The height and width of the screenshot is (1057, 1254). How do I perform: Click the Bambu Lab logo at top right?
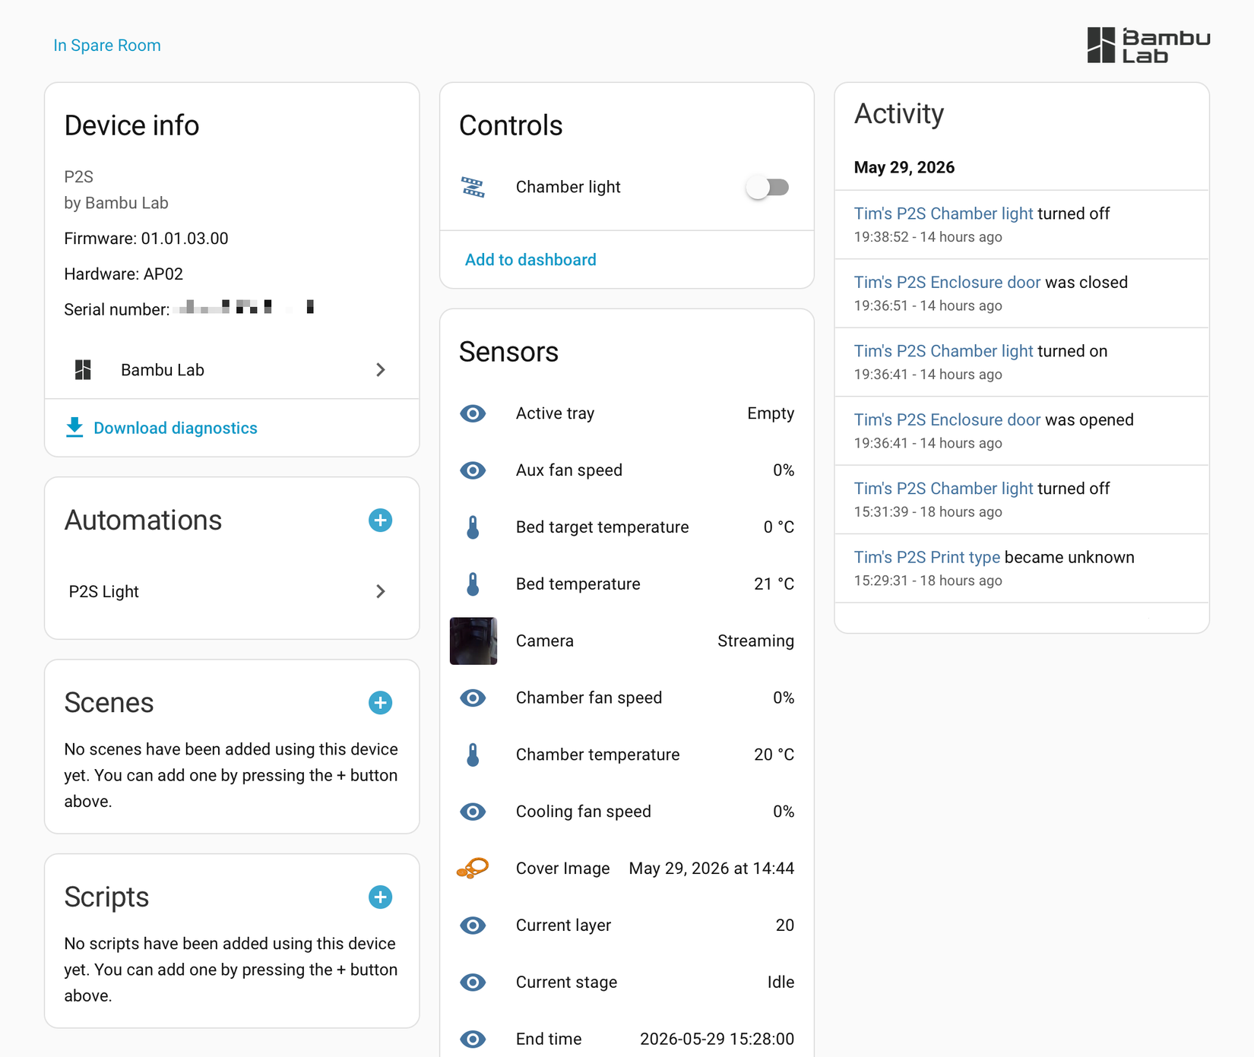1148,46
